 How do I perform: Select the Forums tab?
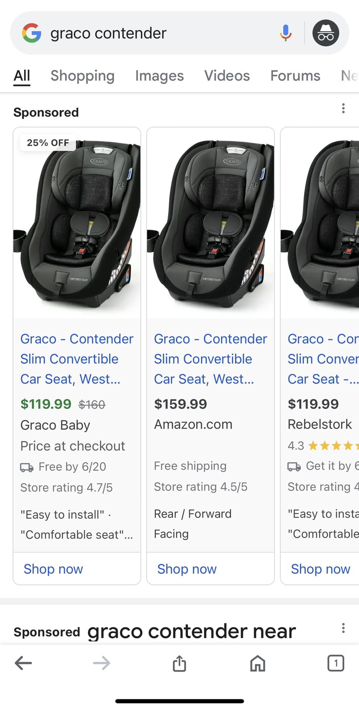coord(295,75)
